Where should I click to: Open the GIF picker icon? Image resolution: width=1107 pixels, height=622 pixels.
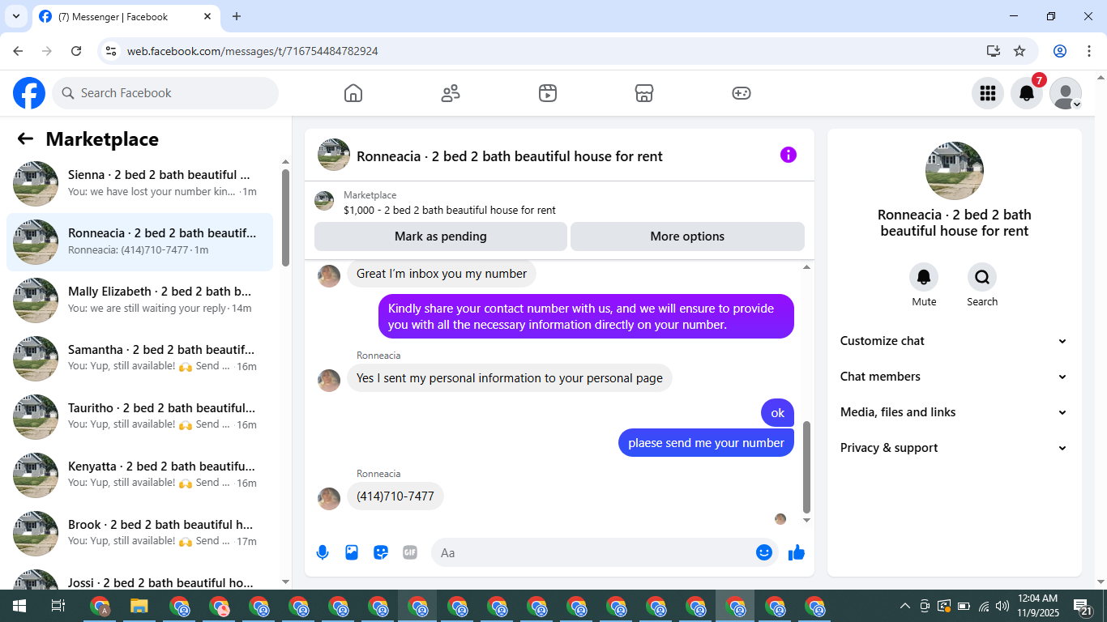click(410, 552)
